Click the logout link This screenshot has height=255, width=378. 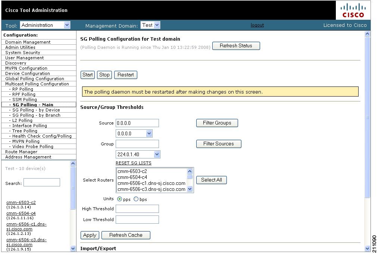(257, 25)
